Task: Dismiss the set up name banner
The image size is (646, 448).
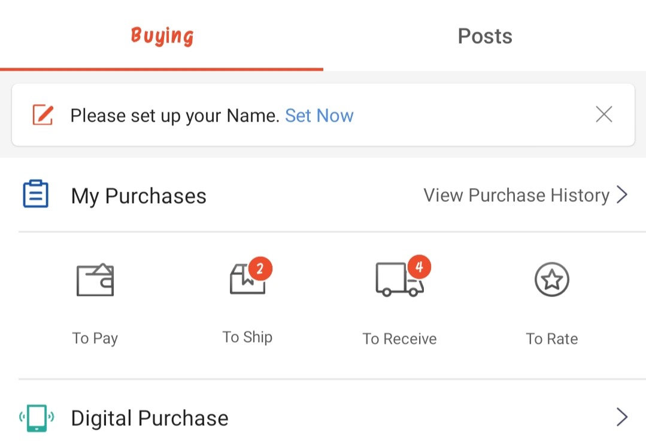Action: click(x=604, y=114)
